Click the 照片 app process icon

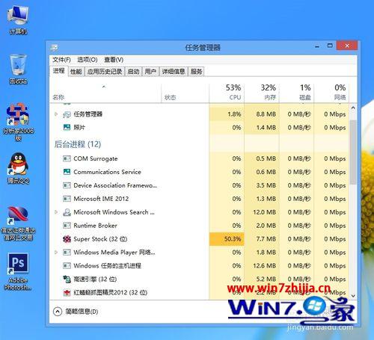[67, 128]
